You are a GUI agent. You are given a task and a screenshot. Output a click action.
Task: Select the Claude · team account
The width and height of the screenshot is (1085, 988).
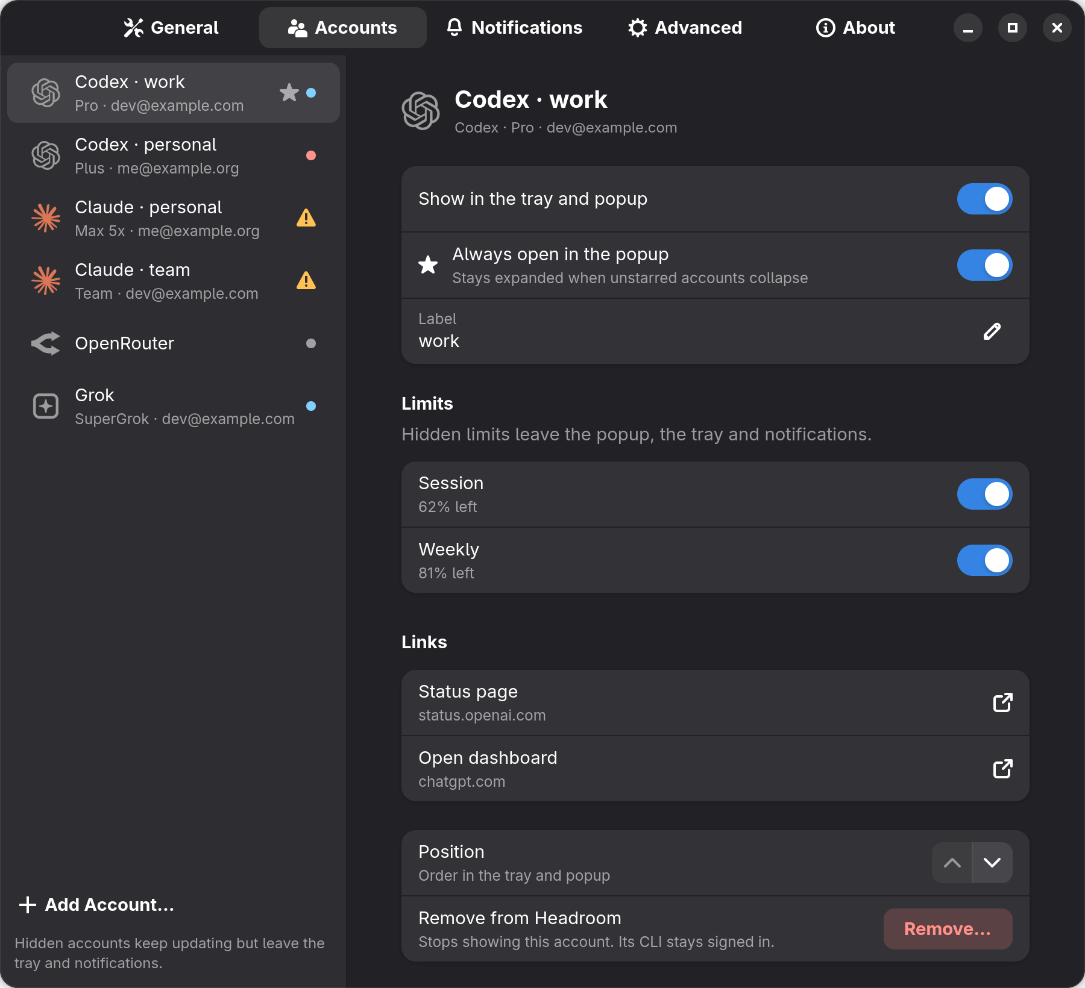click(174, 281)
